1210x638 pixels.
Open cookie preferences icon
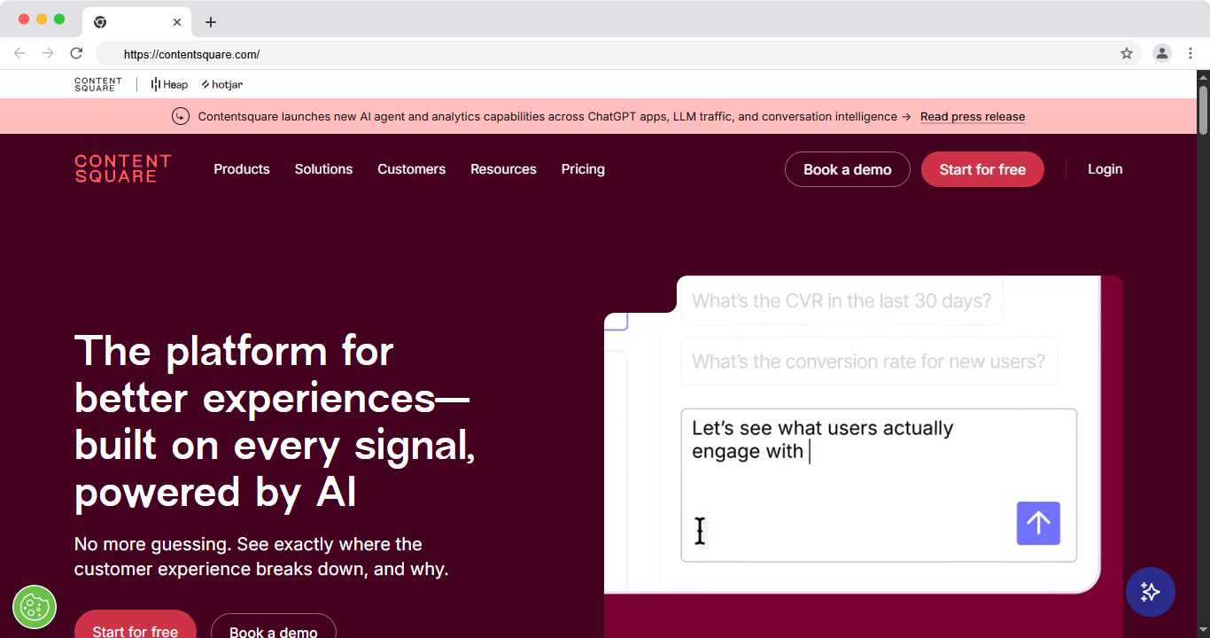click(35, 607)
